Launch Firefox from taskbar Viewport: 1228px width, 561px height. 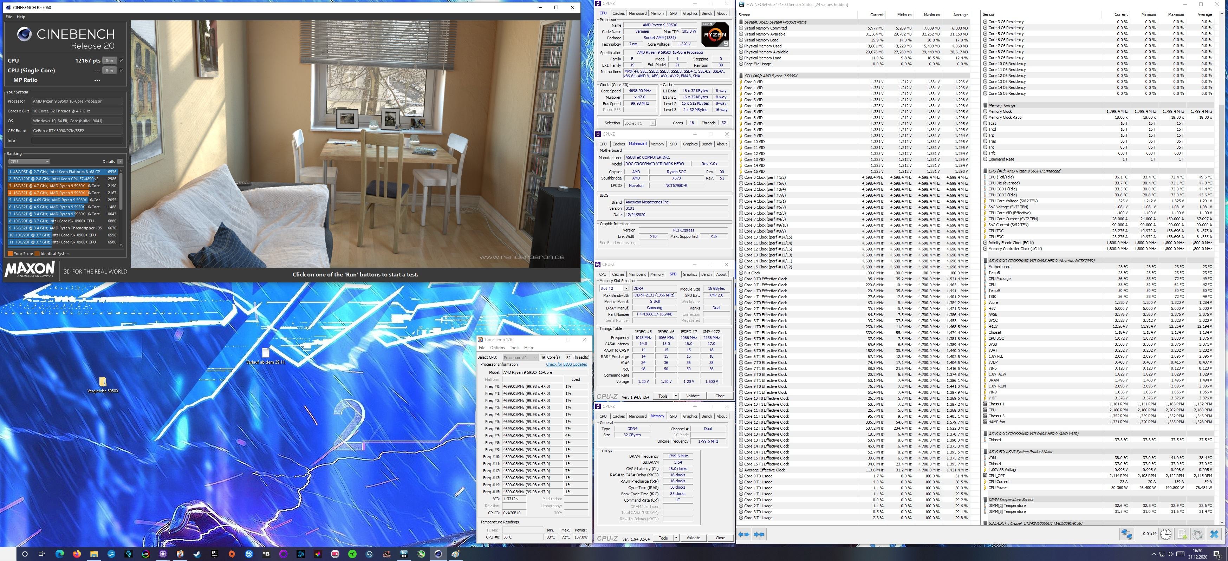[77, 554]
